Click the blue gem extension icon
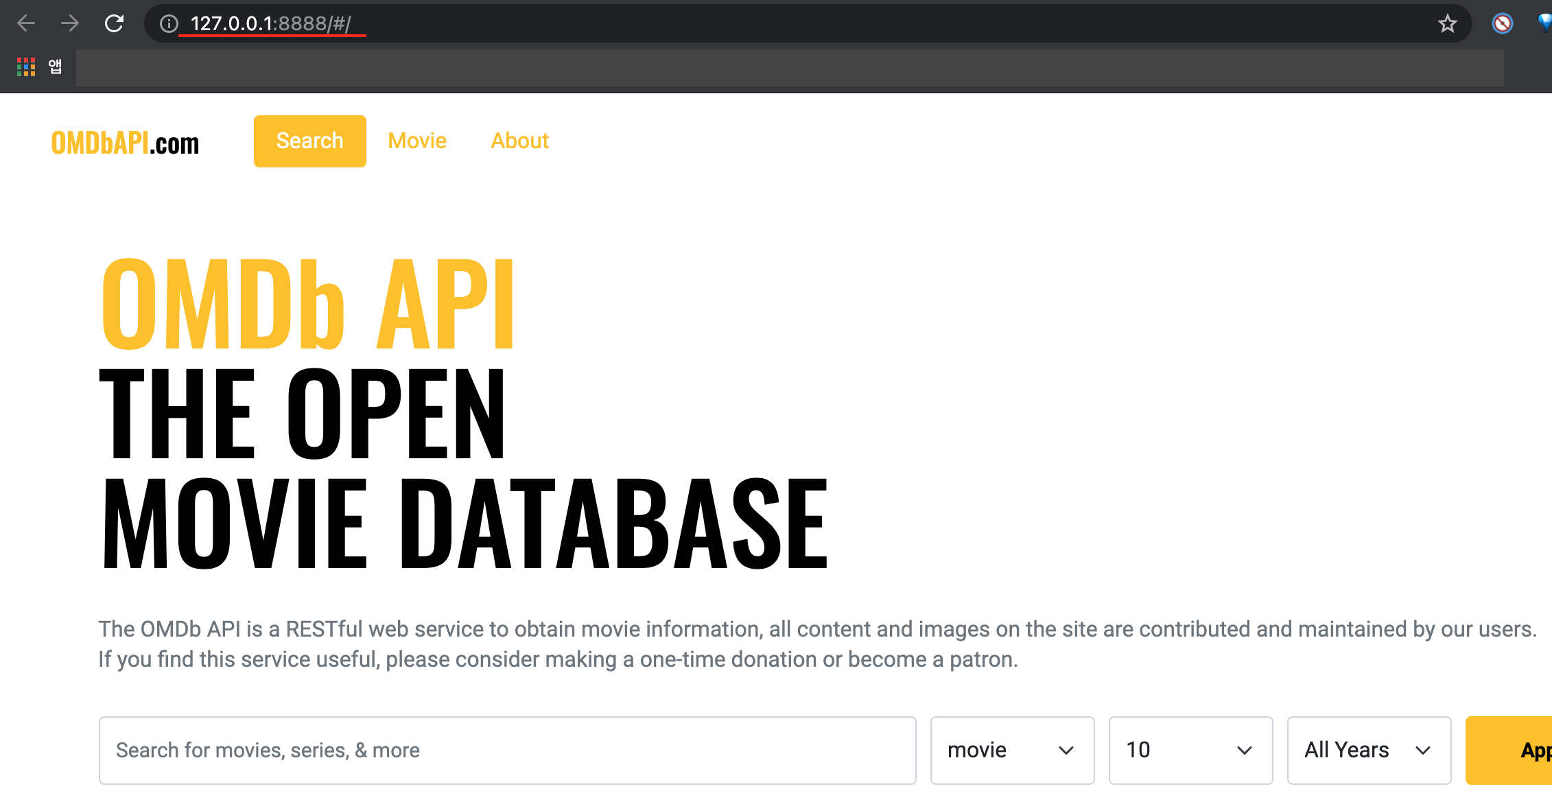The image size is (1552, 804). (1544, 24)
